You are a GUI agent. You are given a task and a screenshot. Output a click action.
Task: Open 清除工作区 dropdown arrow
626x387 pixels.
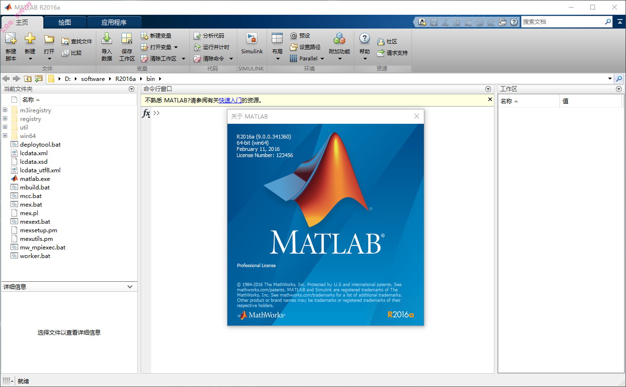[x=184, y=59]
